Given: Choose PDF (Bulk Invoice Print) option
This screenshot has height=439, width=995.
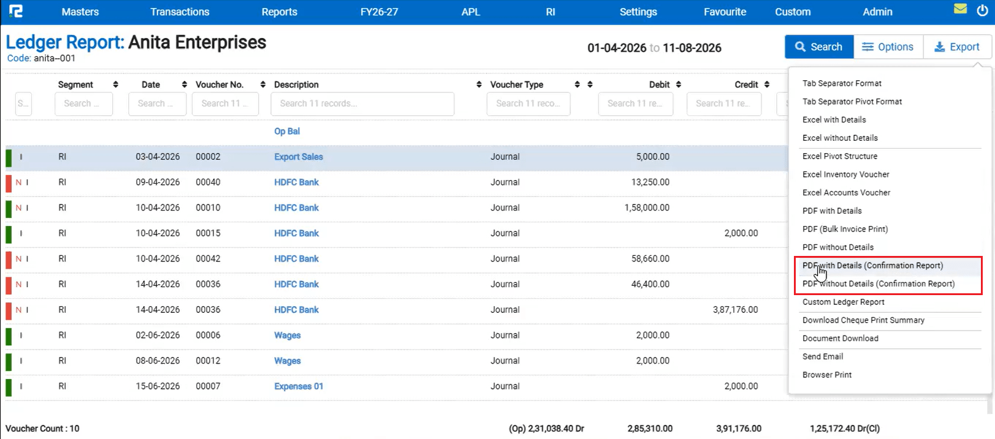Looking at the screenshot, I should coord(845,229).
